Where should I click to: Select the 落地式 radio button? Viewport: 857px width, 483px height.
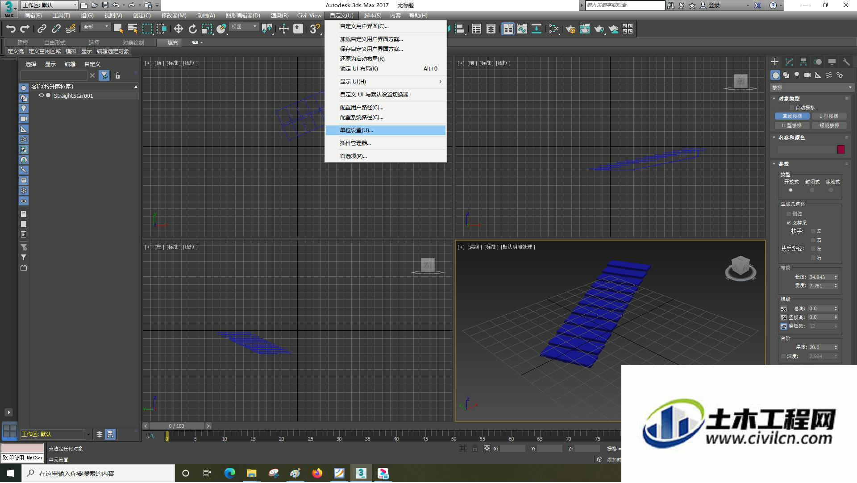pos(831,190)
